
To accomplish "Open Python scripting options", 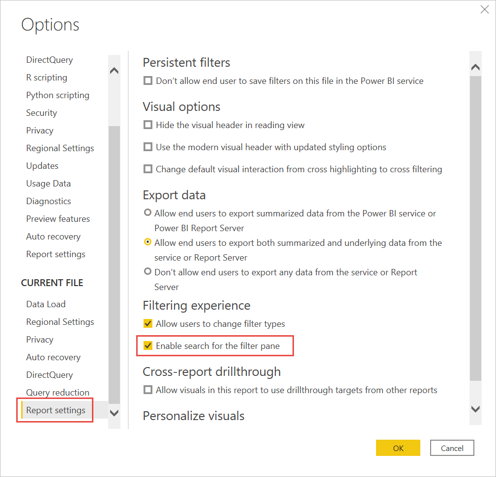I will [58, 95].
